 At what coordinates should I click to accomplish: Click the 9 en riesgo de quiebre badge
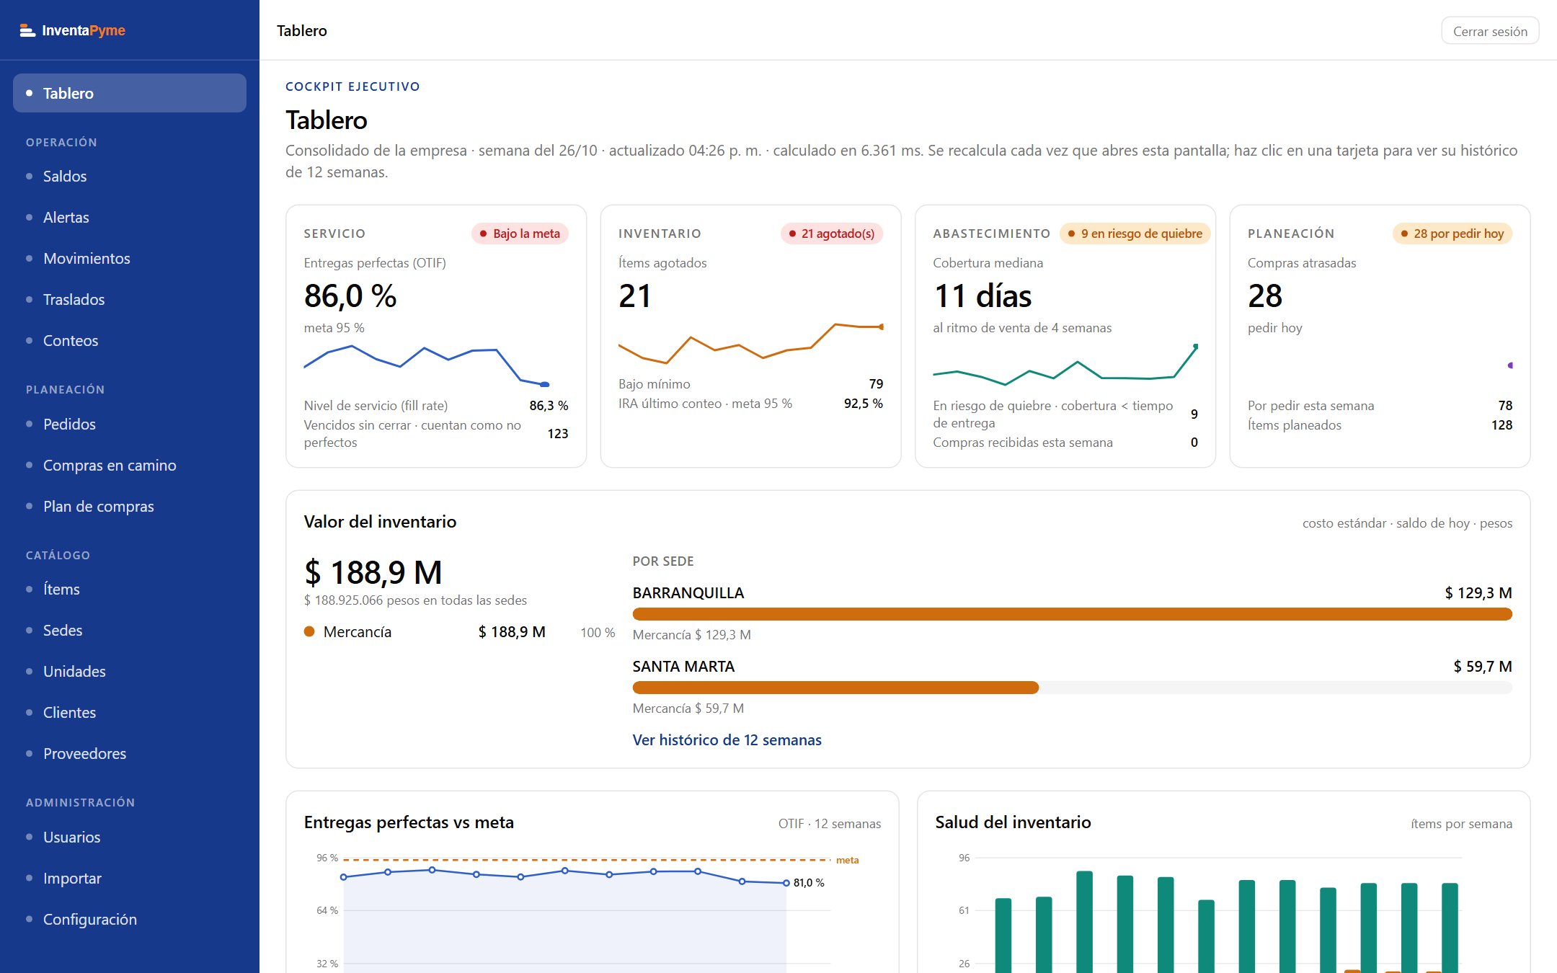1135,234
